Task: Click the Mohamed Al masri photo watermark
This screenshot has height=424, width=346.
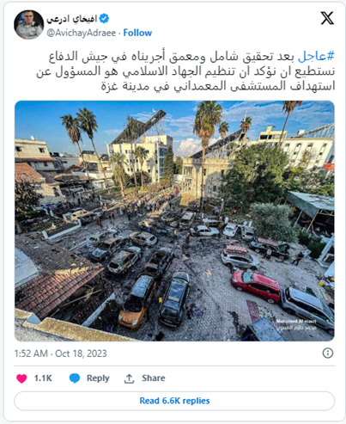Action: (x=296, y=324)
